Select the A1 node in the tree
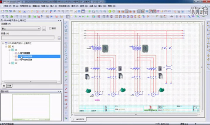210x125 pixels. click(x=13, y=46)
